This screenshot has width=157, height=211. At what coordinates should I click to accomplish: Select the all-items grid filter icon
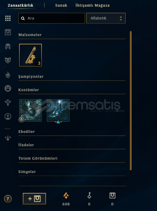click(x=8, y=18)
